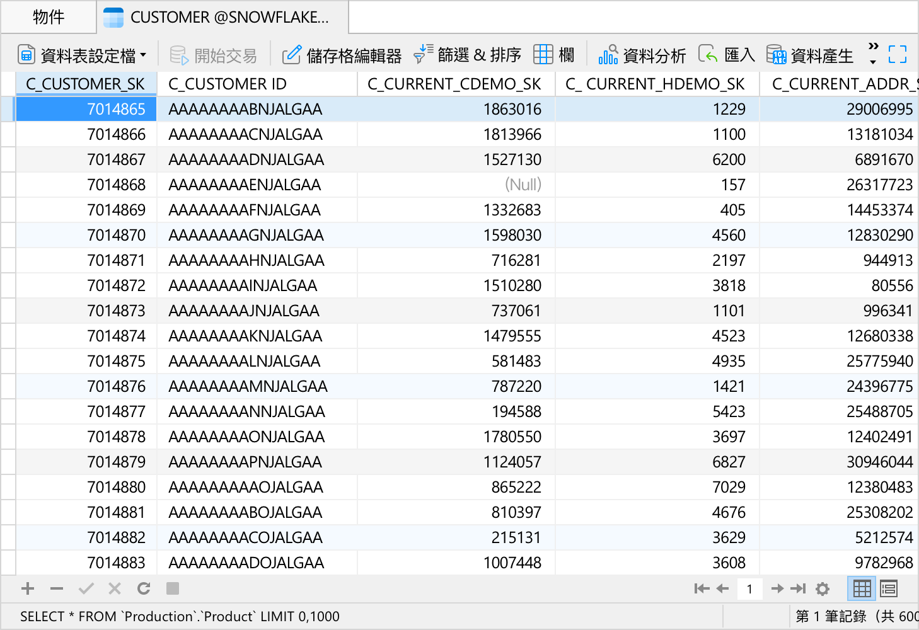Open 資料產生 data generation
The width and height of the screenshot is (919, 630).
coord(809,55)
